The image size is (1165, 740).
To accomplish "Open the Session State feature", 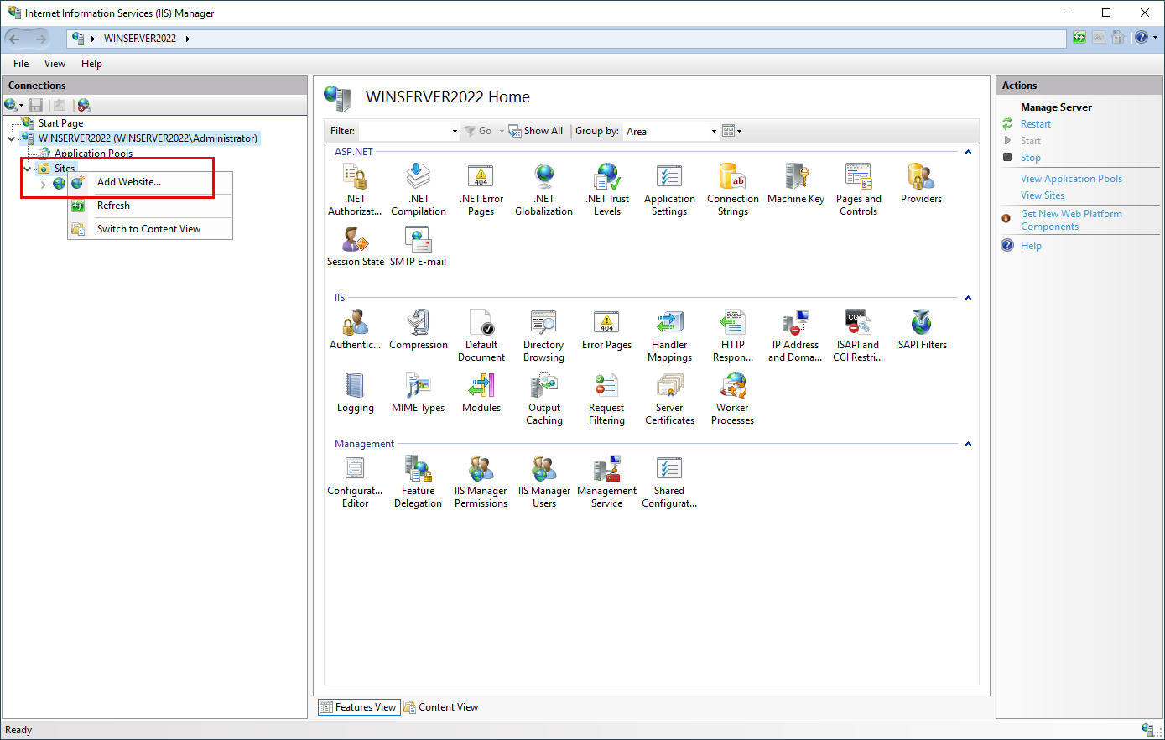I will point(356,247).
